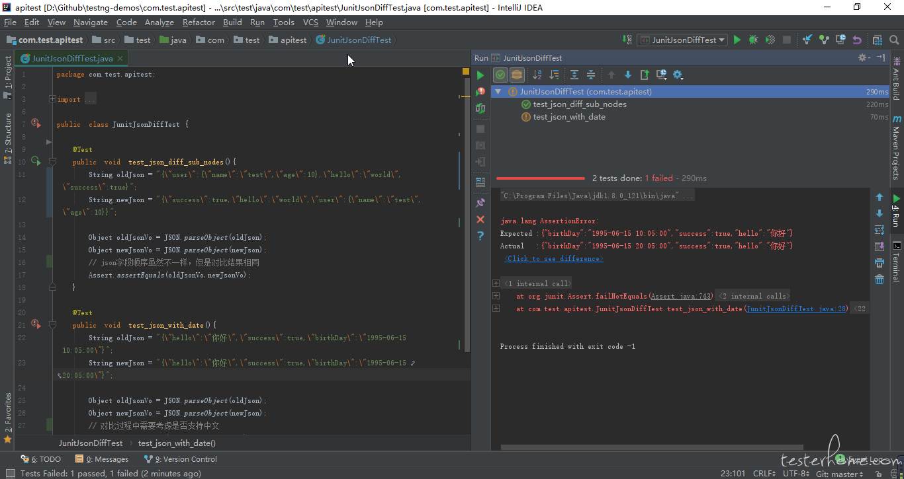Click restore layout icon in Run sidebar
The height and width of the screenshot is (479, 904).
480,182
